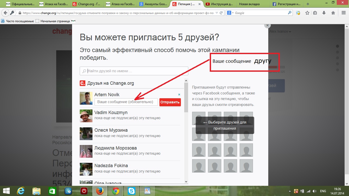Click the red Отправить button
Image resolution: width=349 pixels, height=196 pixels.
click(170, 102)
